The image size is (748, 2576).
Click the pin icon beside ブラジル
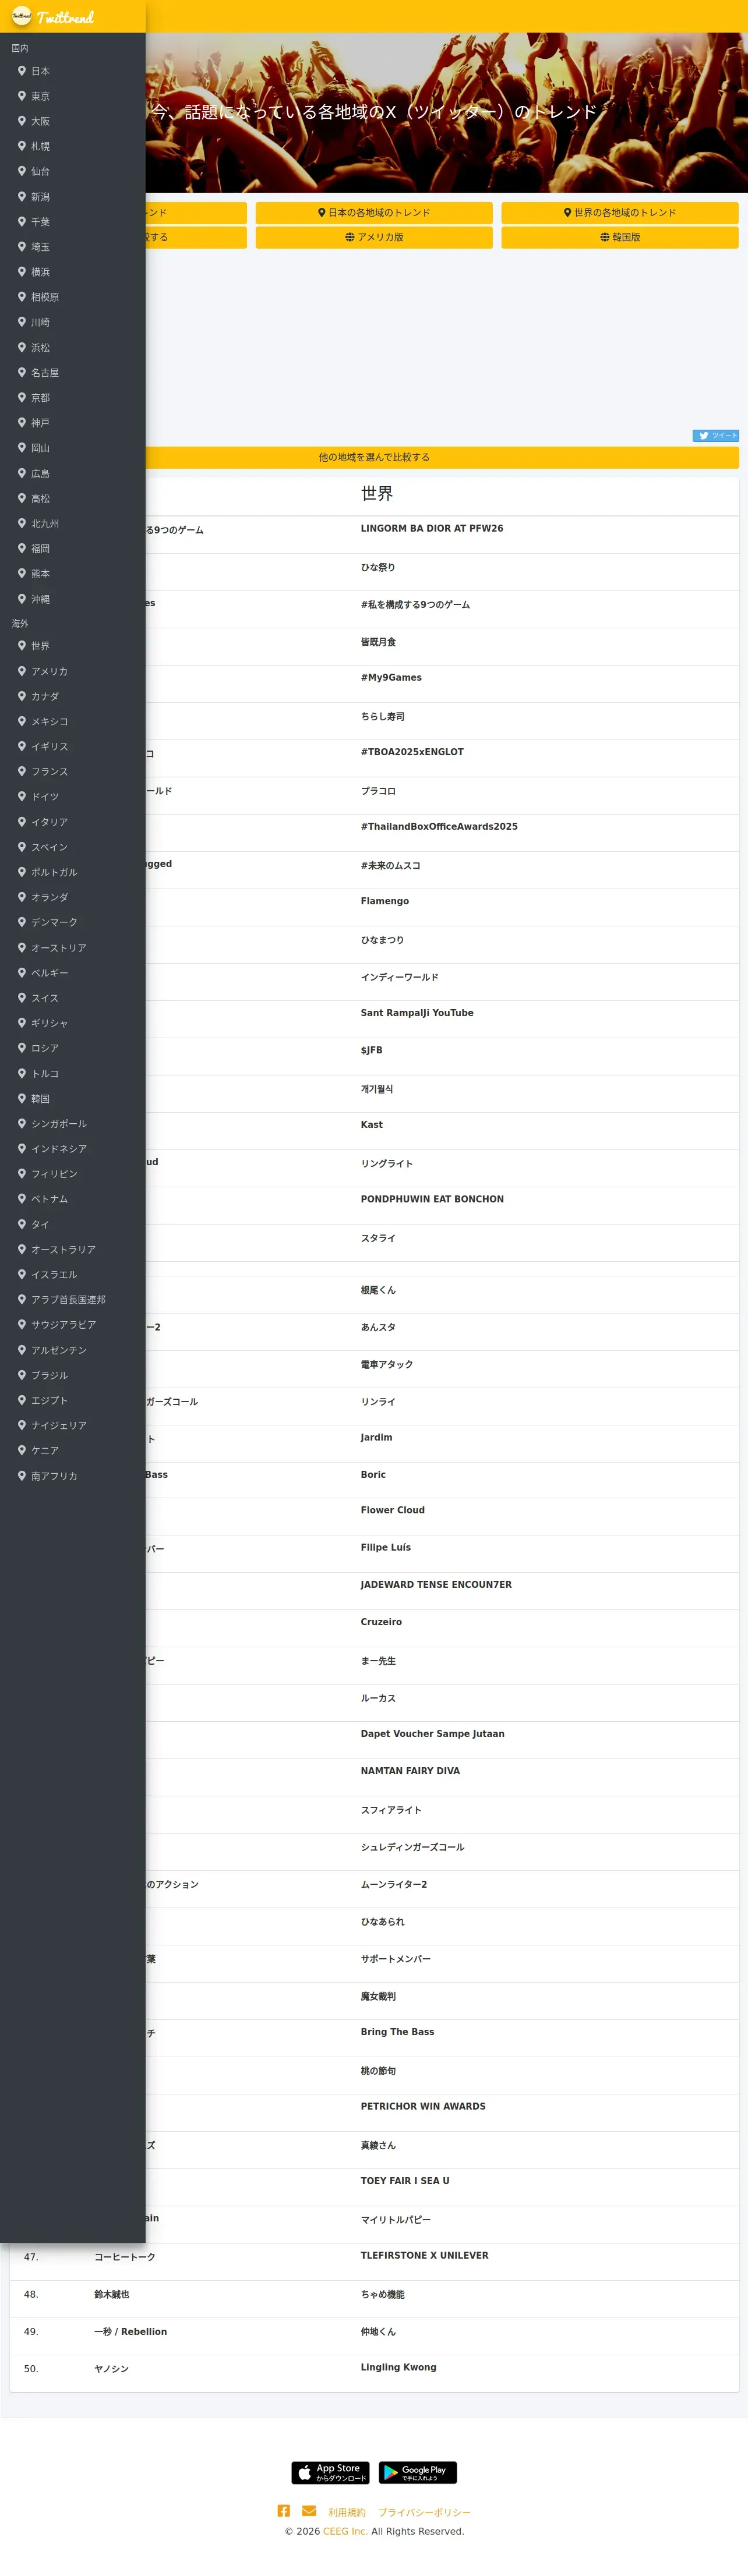click(22, 1375)
